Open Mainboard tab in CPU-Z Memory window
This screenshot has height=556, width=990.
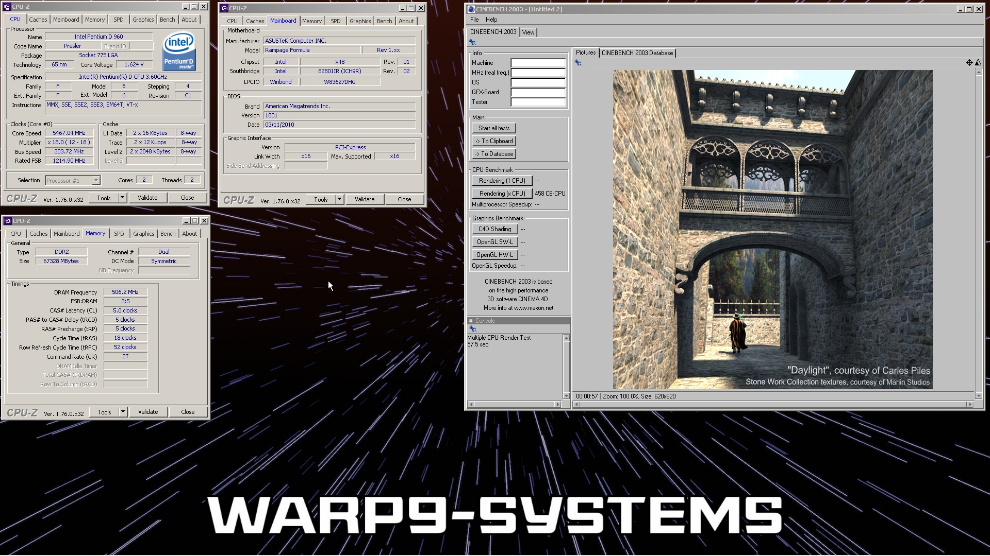click(x=67, y=234)
